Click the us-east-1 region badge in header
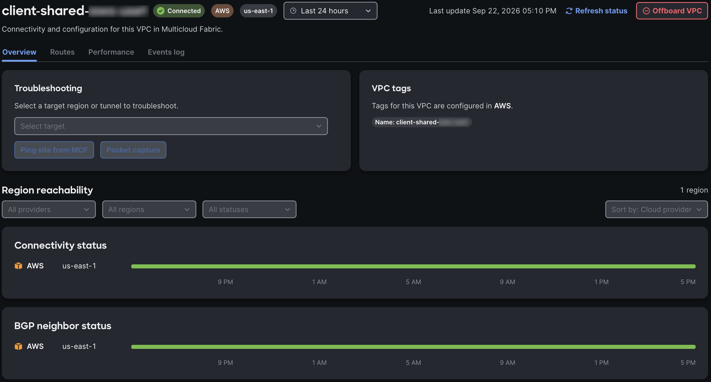711x382 pixels. click(x=258, y=11)
